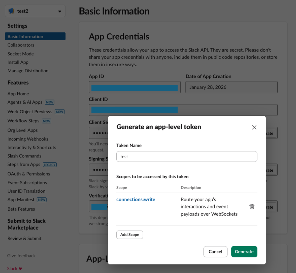Viewport: 296px width, 273px height.
Task: Click the Add Scope button
Action: (x=129, y=235)
